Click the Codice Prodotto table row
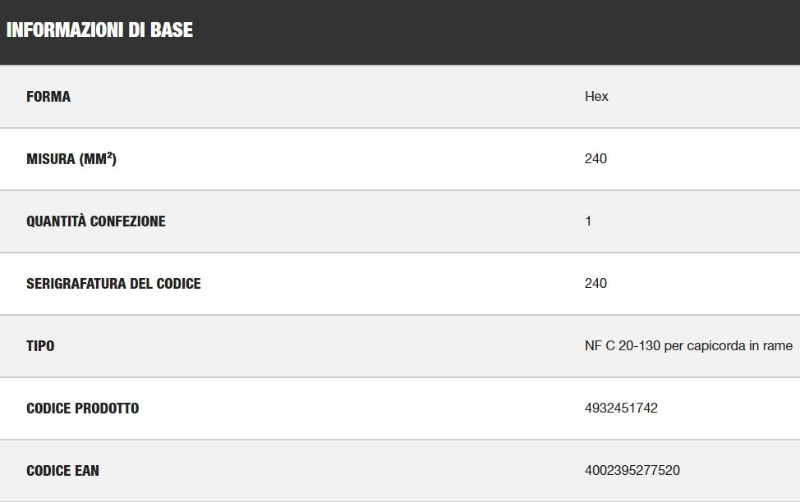Image resolution: width=800 pixels, height=502 pixels. click(x=400, y=408)
